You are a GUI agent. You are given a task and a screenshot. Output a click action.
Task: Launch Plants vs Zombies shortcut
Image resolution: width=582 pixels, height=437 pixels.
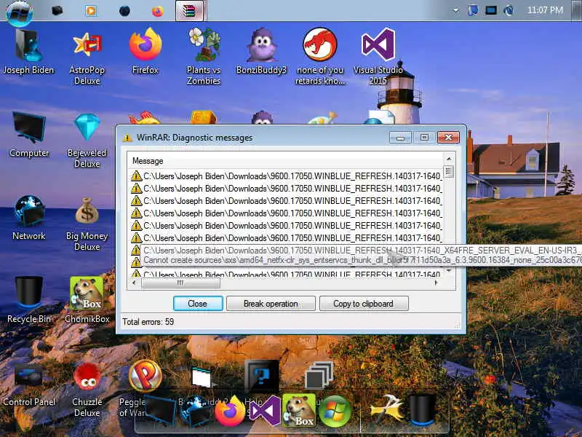204,57
